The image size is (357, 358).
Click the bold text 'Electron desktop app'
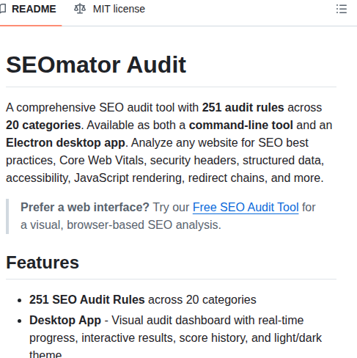(65, 143)
